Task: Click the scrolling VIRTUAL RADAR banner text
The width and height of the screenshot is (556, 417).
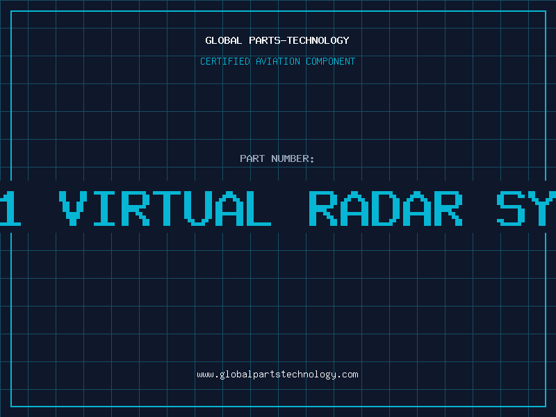Action: (278, 208)
